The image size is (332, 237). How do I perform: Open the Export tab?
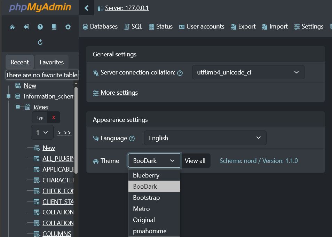pos(243,27)
